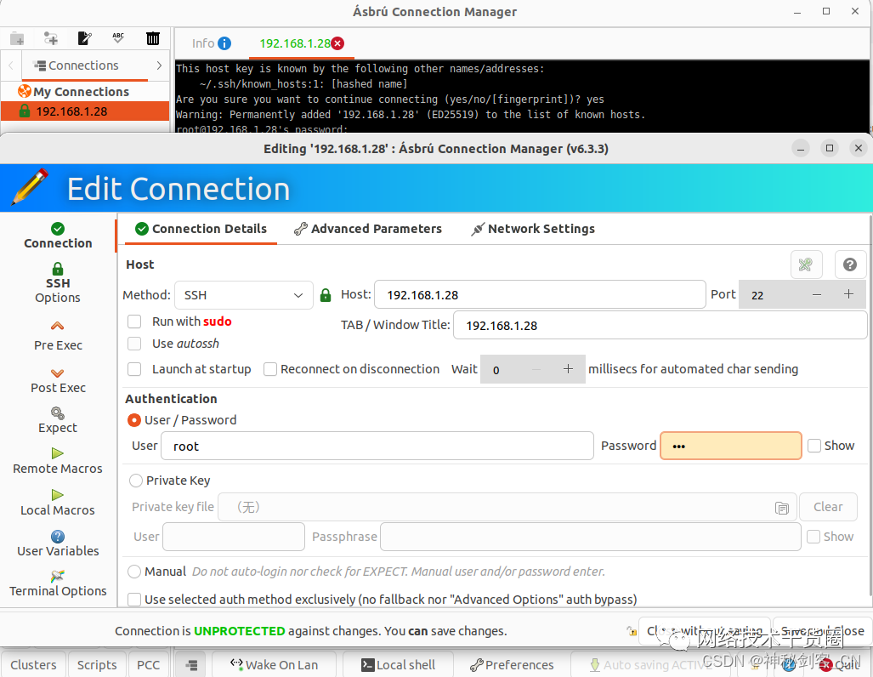The image size is (873, 677).
Task: Click the private key file browse icon
Action: [782, 508]
